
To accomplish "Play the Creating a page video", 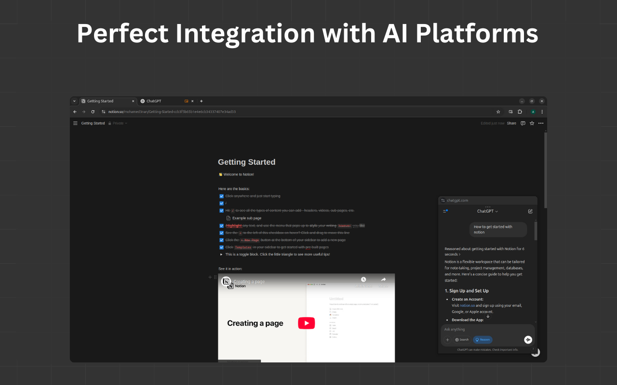I will (306, 323).
